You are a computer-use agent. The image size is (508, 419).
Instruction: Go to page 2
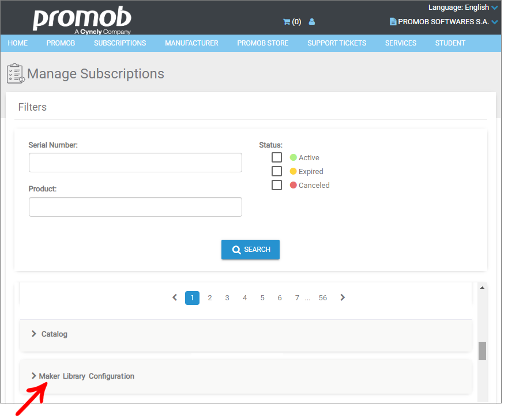coord(210,298)
